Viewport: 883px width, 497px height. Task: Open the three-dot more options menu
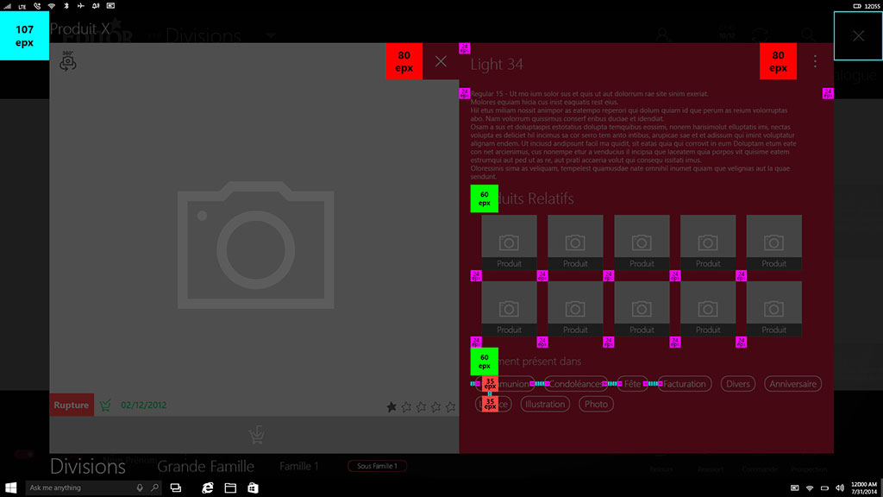click(x=815, y=61)
